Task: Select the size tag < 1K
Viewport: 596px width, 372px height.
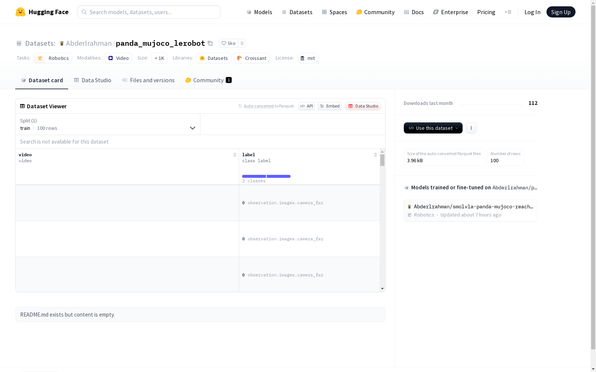Action: [159, 58]
